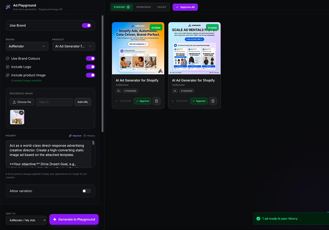329x230 pixels.
Task: Click the STANDARD tag on second card
Action: point(187,91)
